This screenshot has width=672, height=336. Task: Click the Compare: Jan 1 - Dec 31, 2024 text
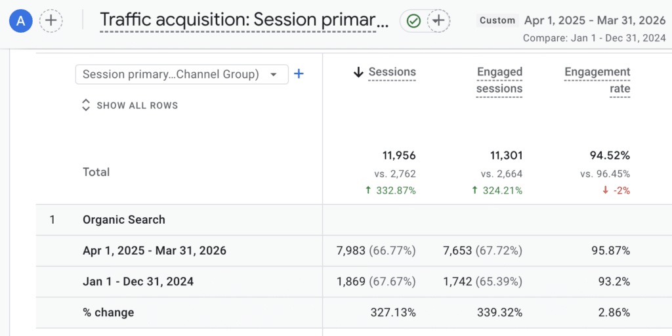click(595, 39)
